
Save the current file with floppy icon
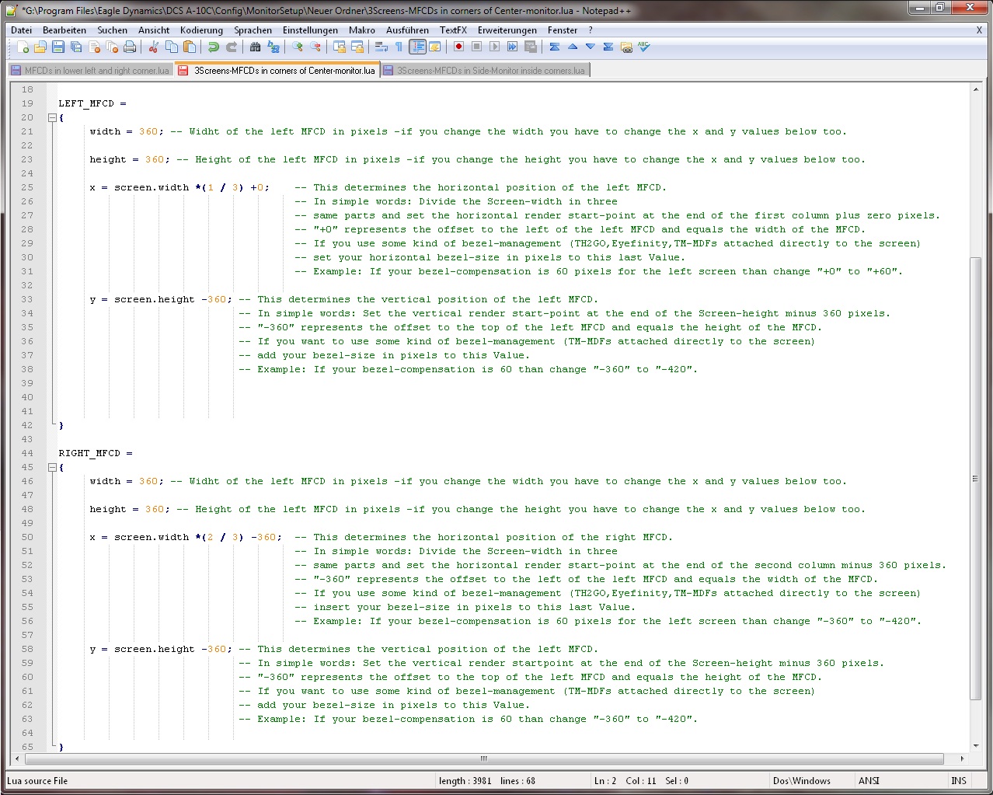coord(58,47)
